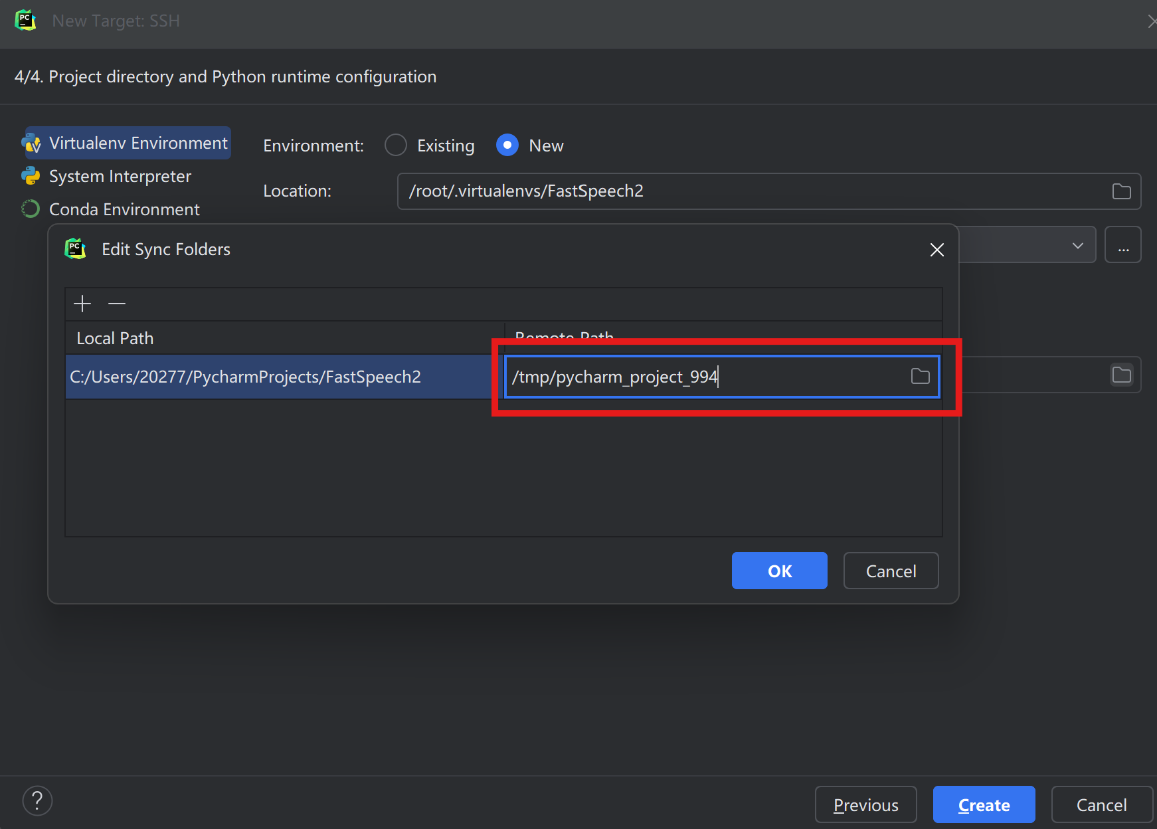Click the plus icon to add sync folder
This screenshot has width=1157, height=829.
click(82, 304)
